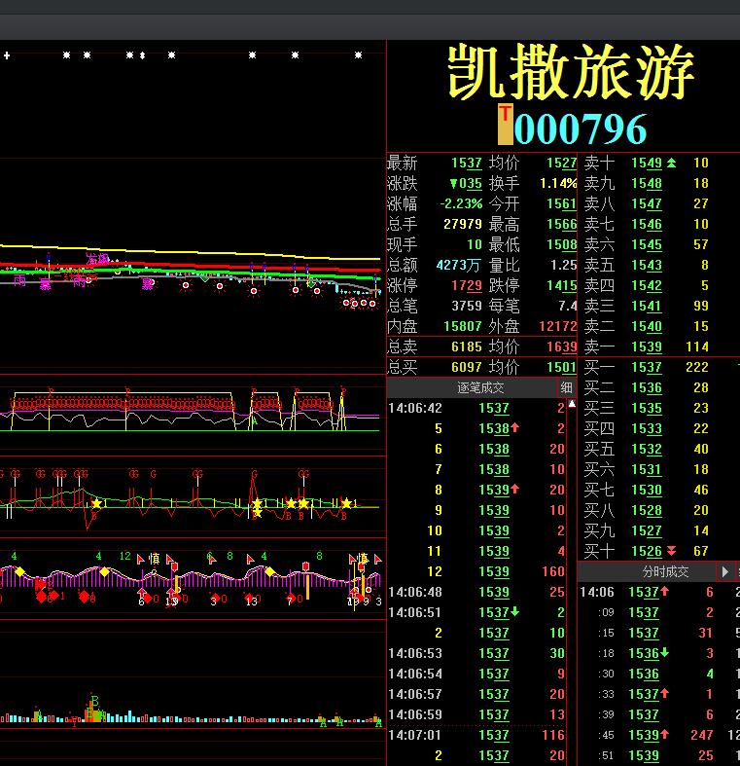740x766 pixels.
Task: Click the 外盘 value 12172
Action: [x=558, y=326]
